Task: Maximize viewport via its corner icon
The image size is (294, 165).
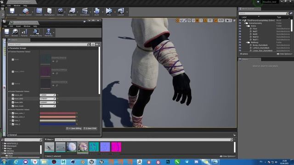Action: (234, 20)
